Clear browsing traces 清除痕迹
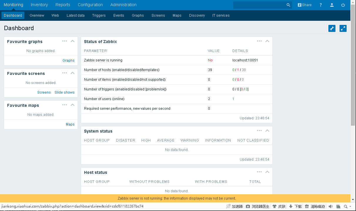This screenshot has width=356, height=211. (x=315, y=206)
